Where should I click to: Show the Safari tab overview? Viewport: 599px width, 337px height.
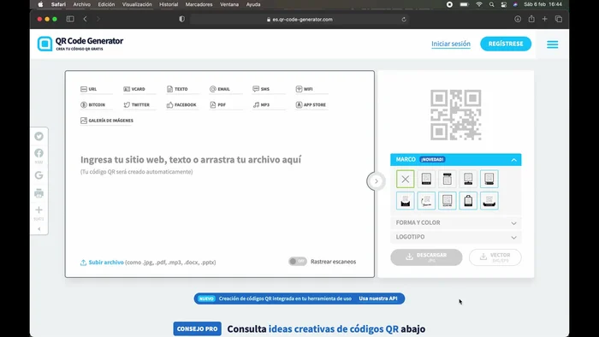[559, 19]
